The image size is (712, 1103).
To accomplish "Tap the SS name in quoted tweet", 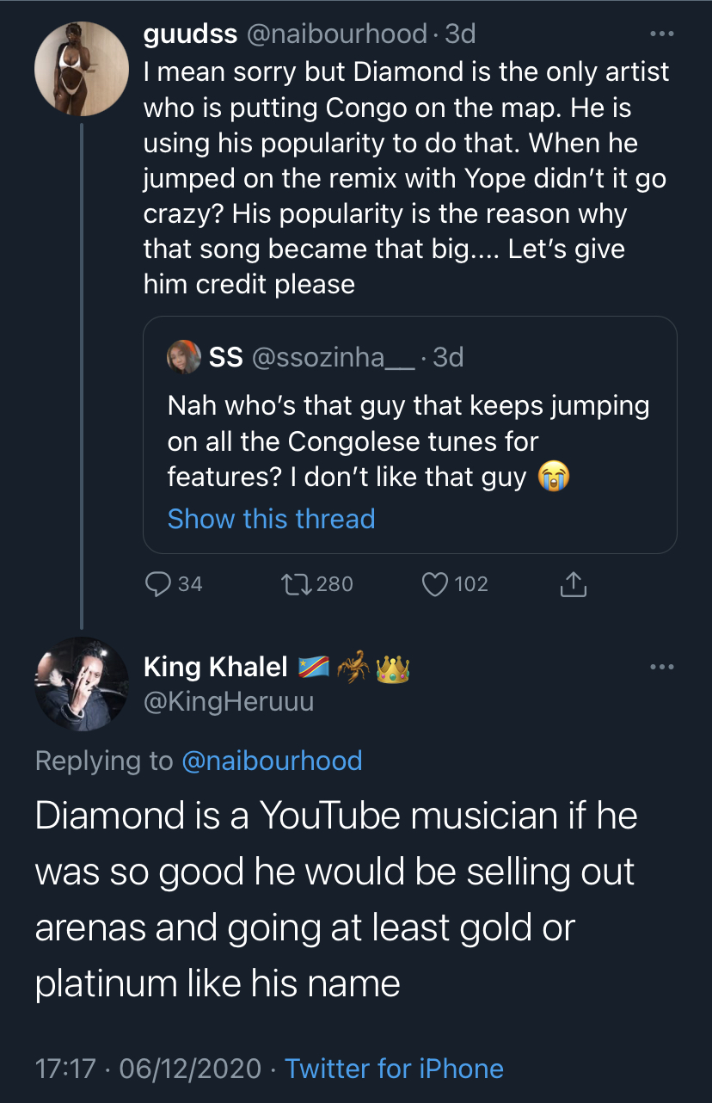I will (x=226, y=357).
